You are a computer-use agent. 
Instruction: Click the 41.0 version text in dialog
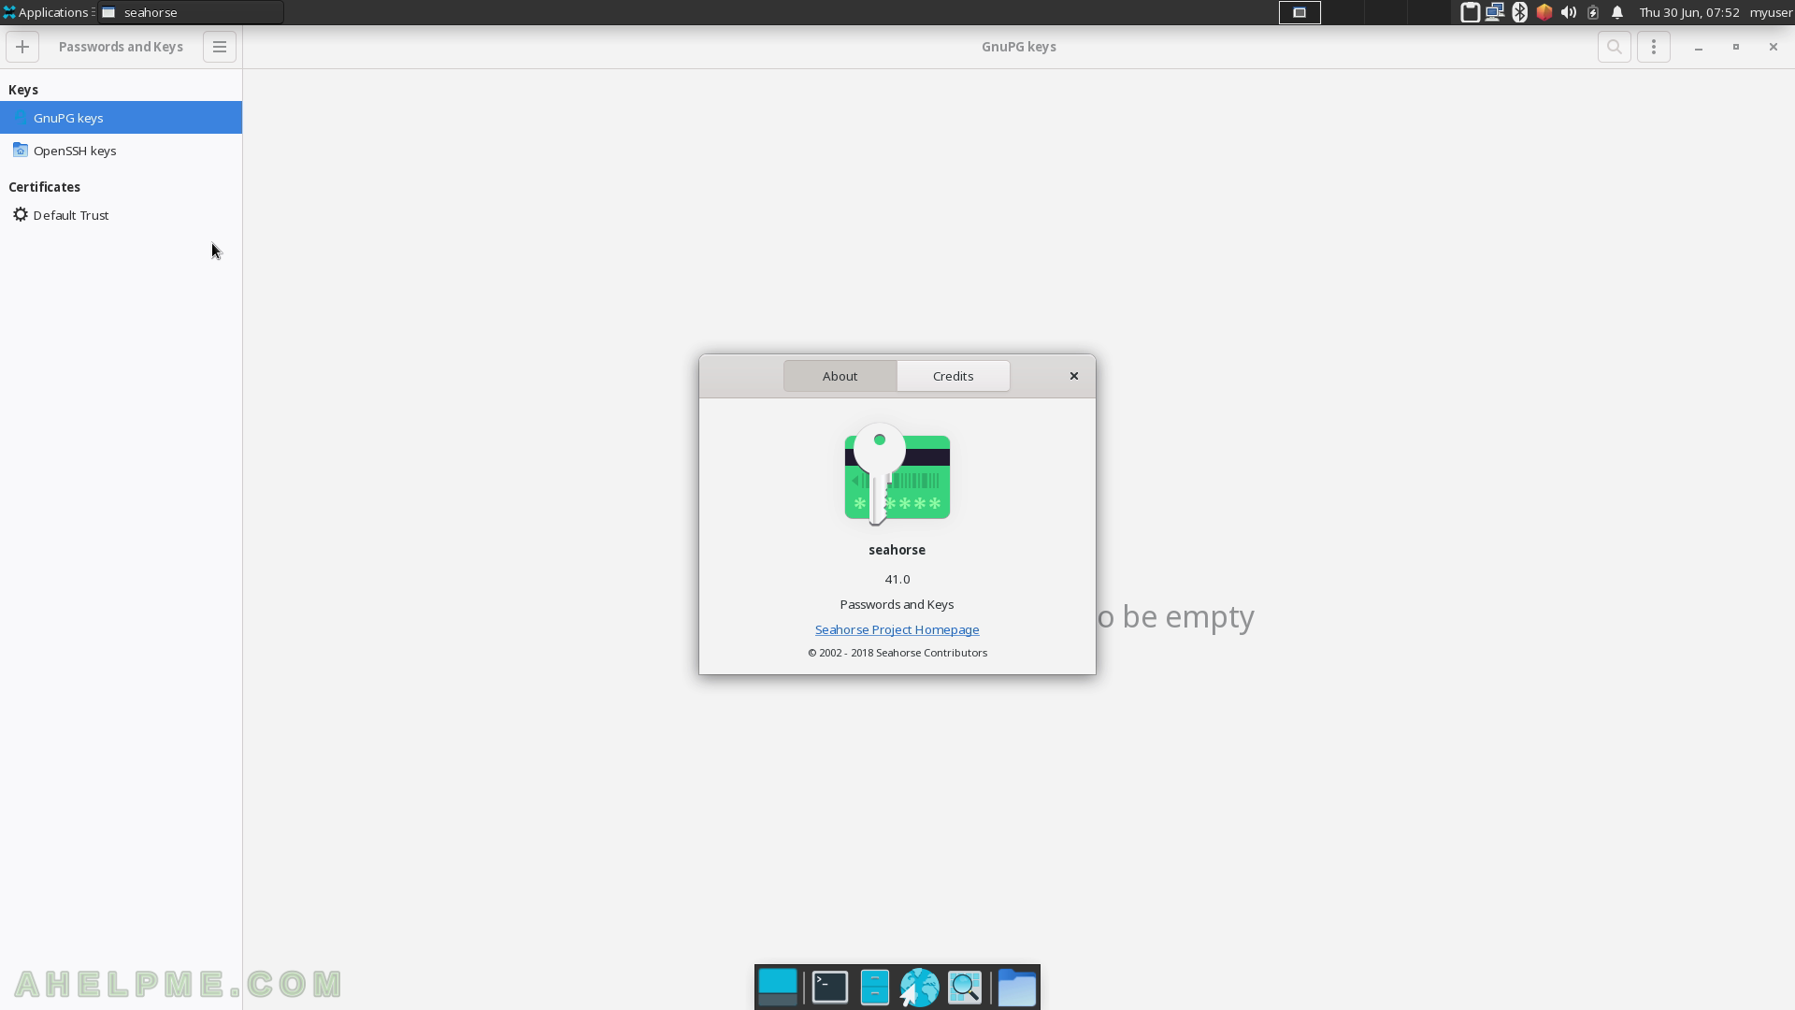click(897, 579)
